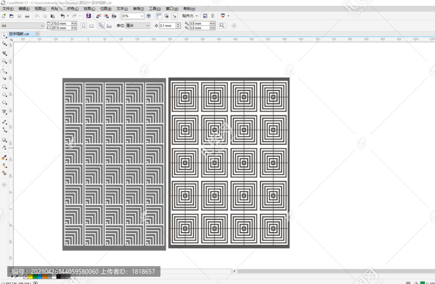Click the Import icon
Viewport: 435px width, 284px height.
point(99,16)
